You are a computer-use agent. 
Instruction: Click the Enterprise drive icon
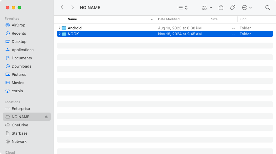point(8,108)
